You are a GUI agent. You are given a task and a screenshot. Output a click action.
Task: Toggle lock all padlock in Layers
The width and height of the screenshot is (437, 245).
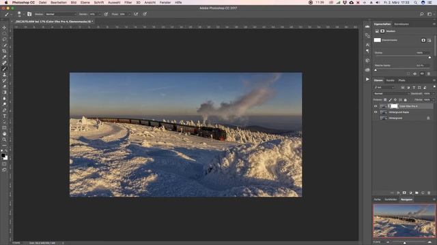(406, 100)
